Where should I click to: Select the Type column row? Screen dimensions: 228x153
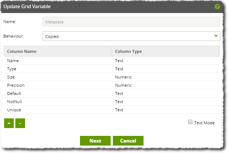click(x=111, y=69)
